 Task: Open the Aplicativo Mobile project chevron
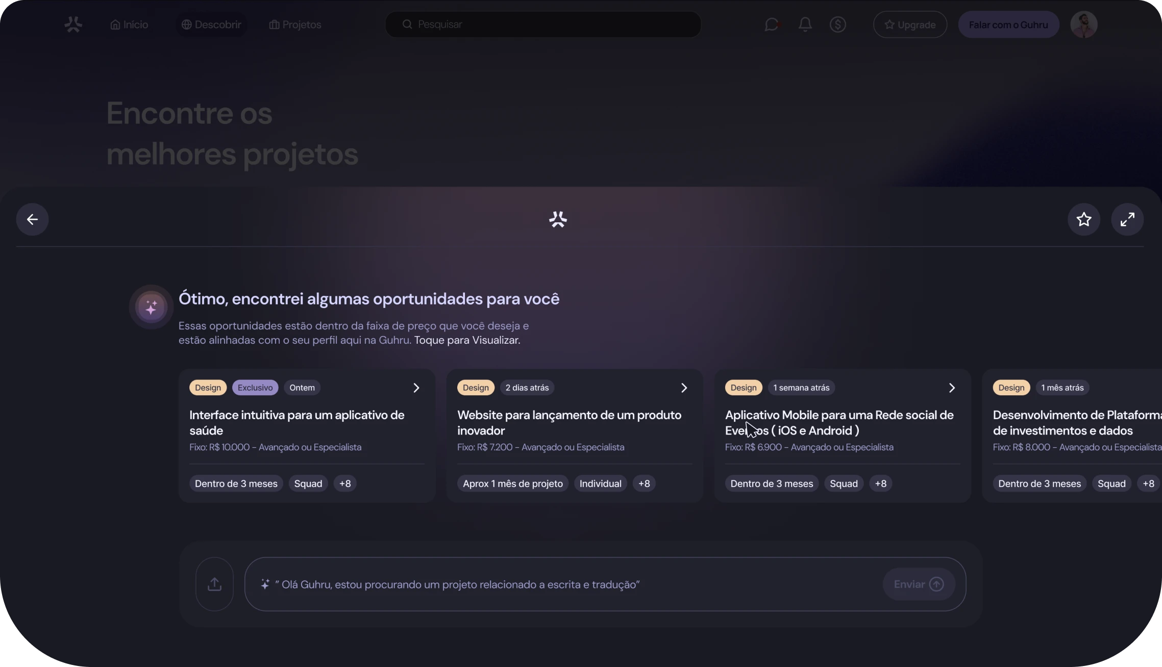[x=952, y=388]
